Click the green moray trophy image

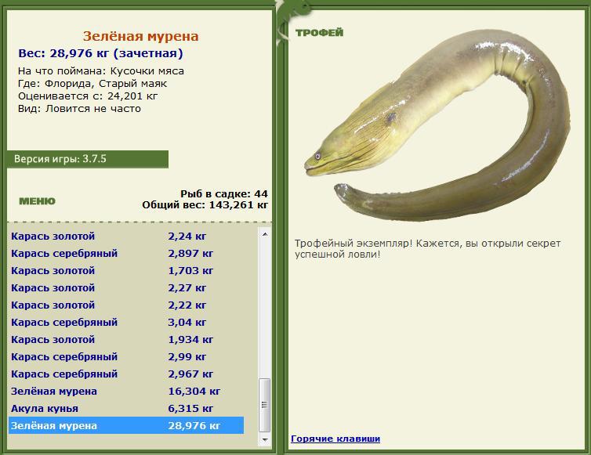(437, 126)
